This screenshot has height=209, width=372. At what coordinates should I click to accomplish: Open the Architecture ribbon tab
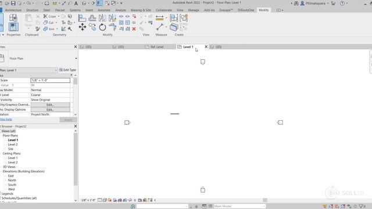coord(13,10)
